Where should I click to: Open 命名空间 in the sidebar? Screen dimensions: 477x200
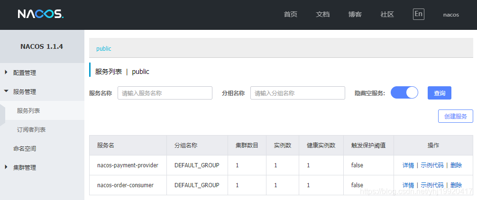point(25,149)
